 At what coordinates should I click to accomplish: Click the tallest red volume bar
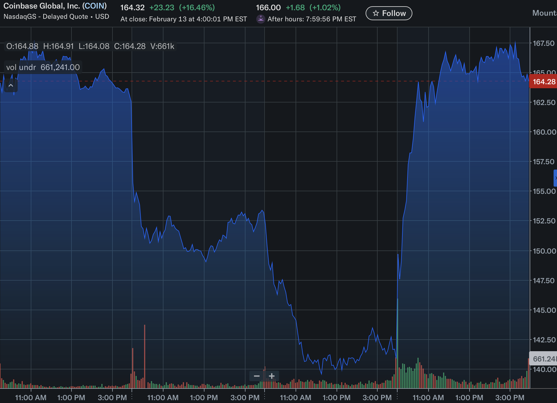click(145, 356)
